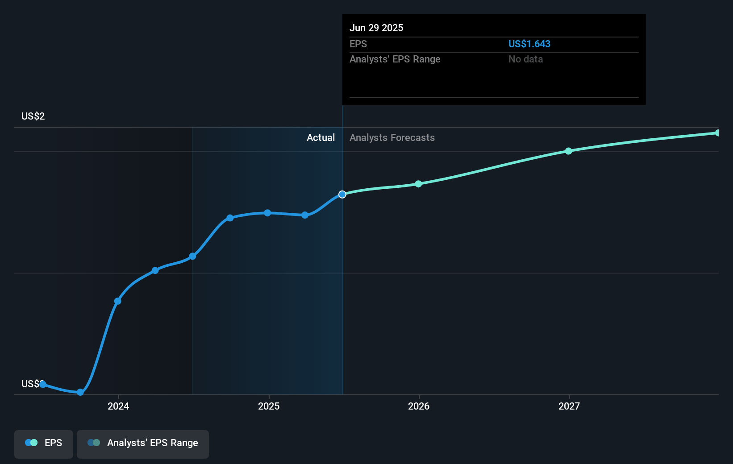Click the 2027 x-axis label
Screen dimensions: 733x464
569,406
